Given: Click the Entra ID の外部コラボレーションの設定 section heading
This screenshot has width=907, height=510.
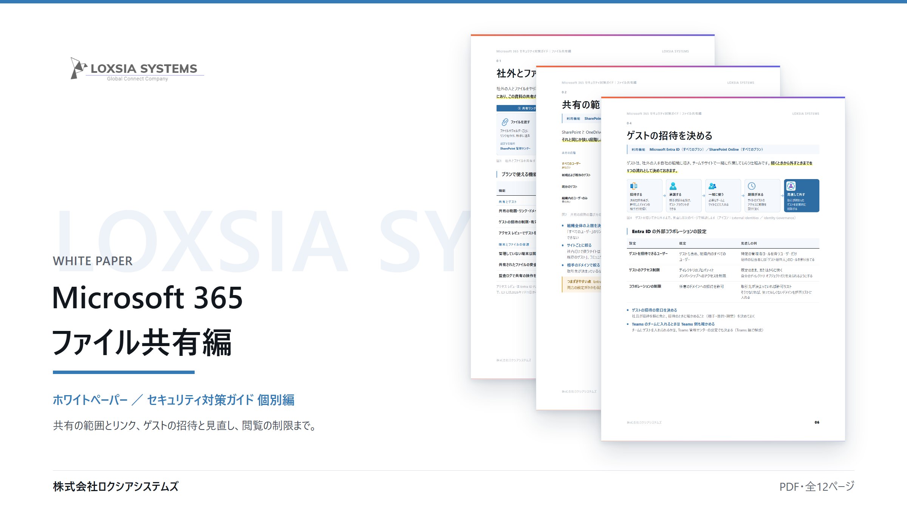Looking at the screenshot, I should (669, 231).
